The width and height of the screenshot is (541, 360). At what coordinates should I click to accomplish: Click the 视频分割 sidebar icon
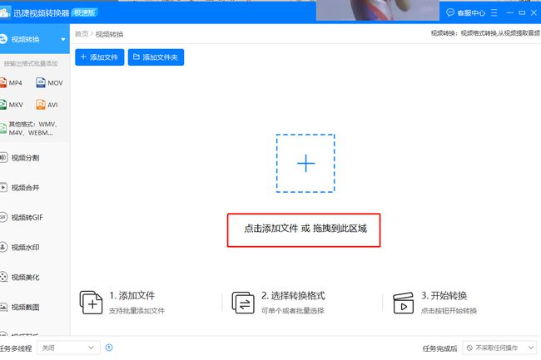click(2, 158)
